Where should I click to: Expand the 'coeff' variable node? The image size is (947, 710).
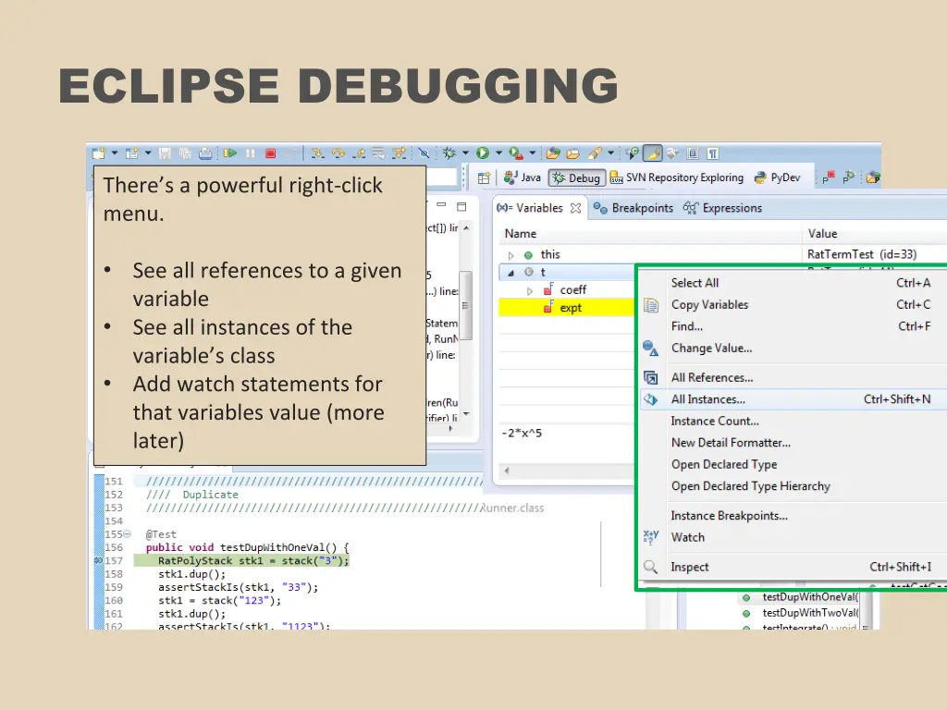(x=532, y=289)
